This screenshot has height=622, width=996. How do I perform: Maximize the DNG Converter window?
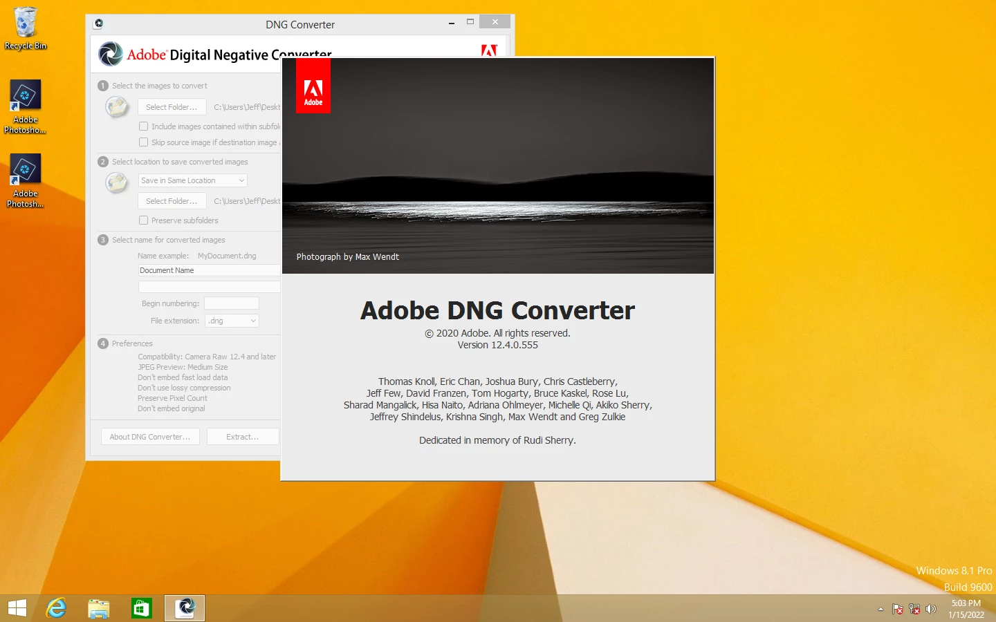(x=470, y=22)
